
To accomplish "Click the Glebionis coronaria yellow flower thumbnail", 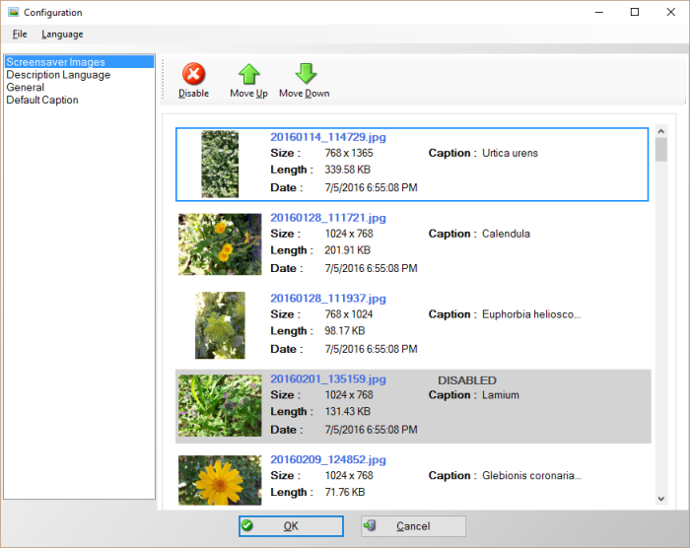I will 219,480.
